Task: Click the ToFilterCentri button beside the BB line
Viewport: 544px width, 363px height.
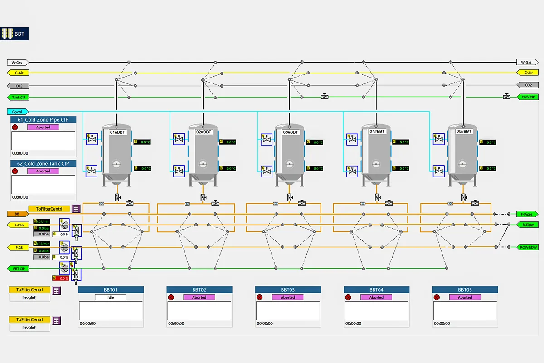Action: (49, 209)
